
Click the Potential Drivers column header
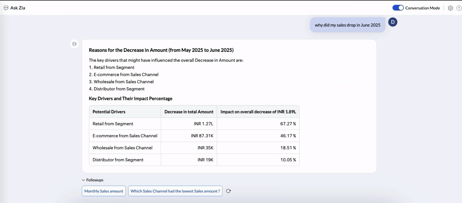109,112
